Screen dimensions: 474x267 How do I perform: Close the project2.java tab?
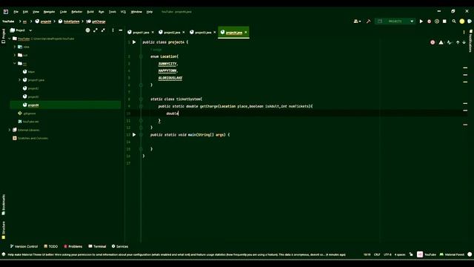[x=184, y=33]
